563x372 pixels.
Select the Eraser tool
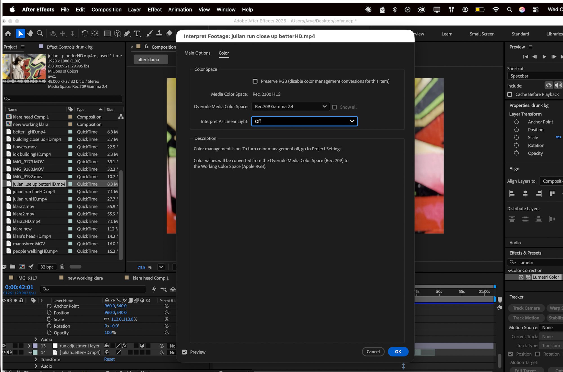coord(169,34)
